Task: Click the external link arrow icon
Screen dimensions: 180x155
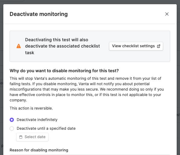Action: (x=159, y=46)
